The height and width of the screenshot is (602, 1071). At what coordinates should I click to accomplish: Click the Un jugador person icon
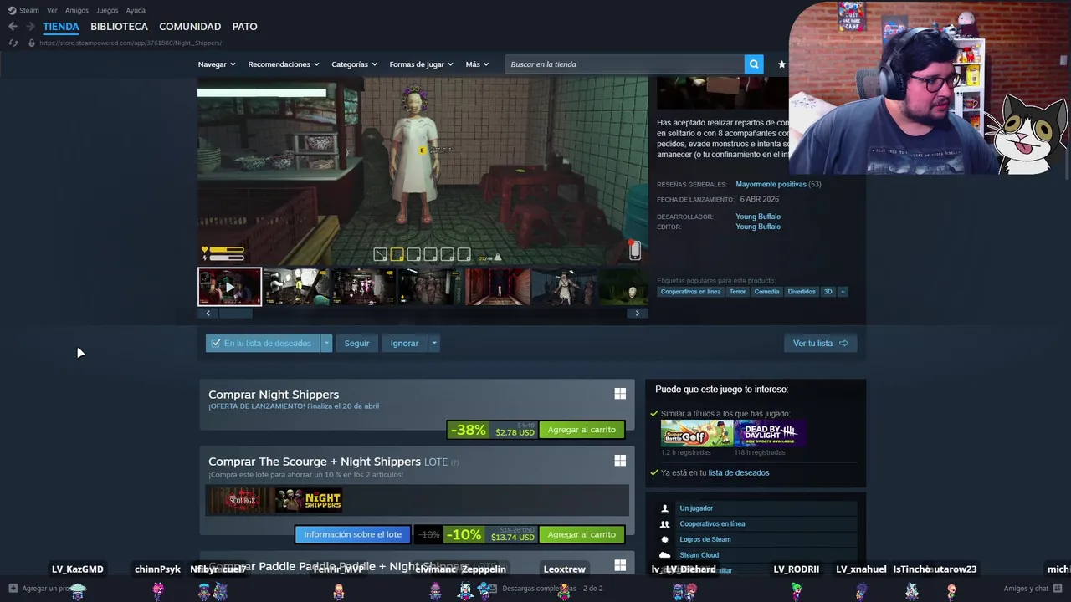(x=665, y=508)
